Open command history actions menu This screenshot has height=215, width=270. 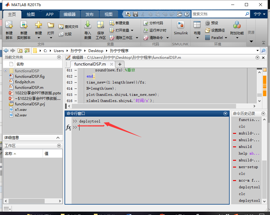[263, 114]
